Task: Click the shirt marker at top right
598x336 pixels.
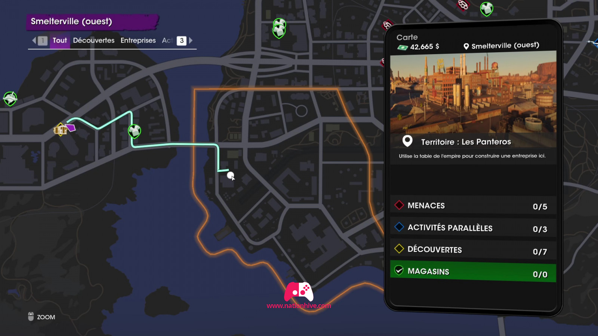Action: point(487,9)
